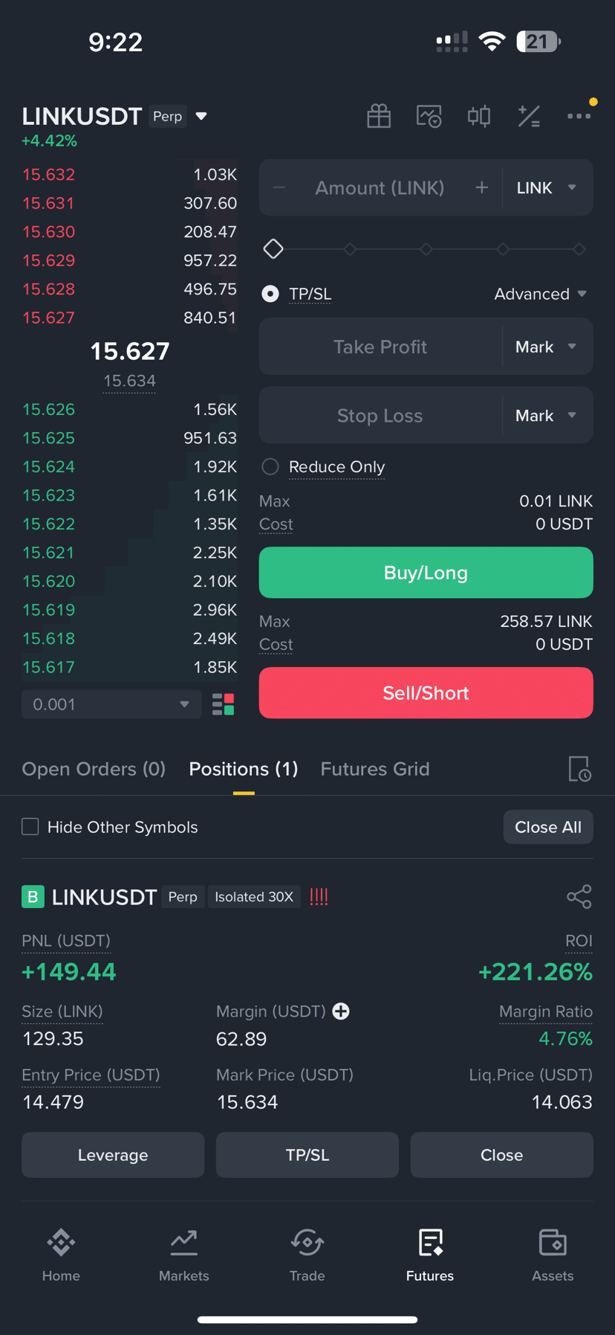This screenshot has height=1335, width=615.
Task: Switch to the Open Orders tab
Action: [x=94, y=769]
